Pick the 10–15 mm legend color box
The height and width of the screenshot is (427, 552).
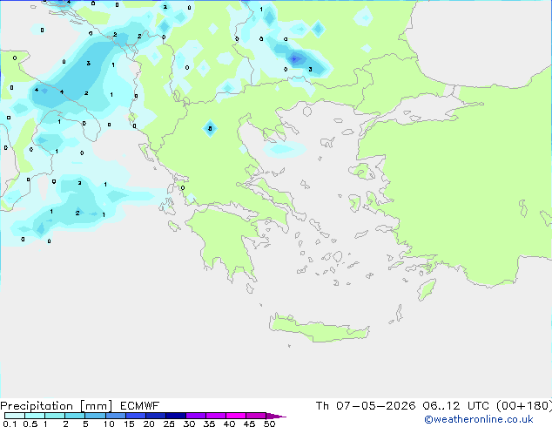click(115, 416)
